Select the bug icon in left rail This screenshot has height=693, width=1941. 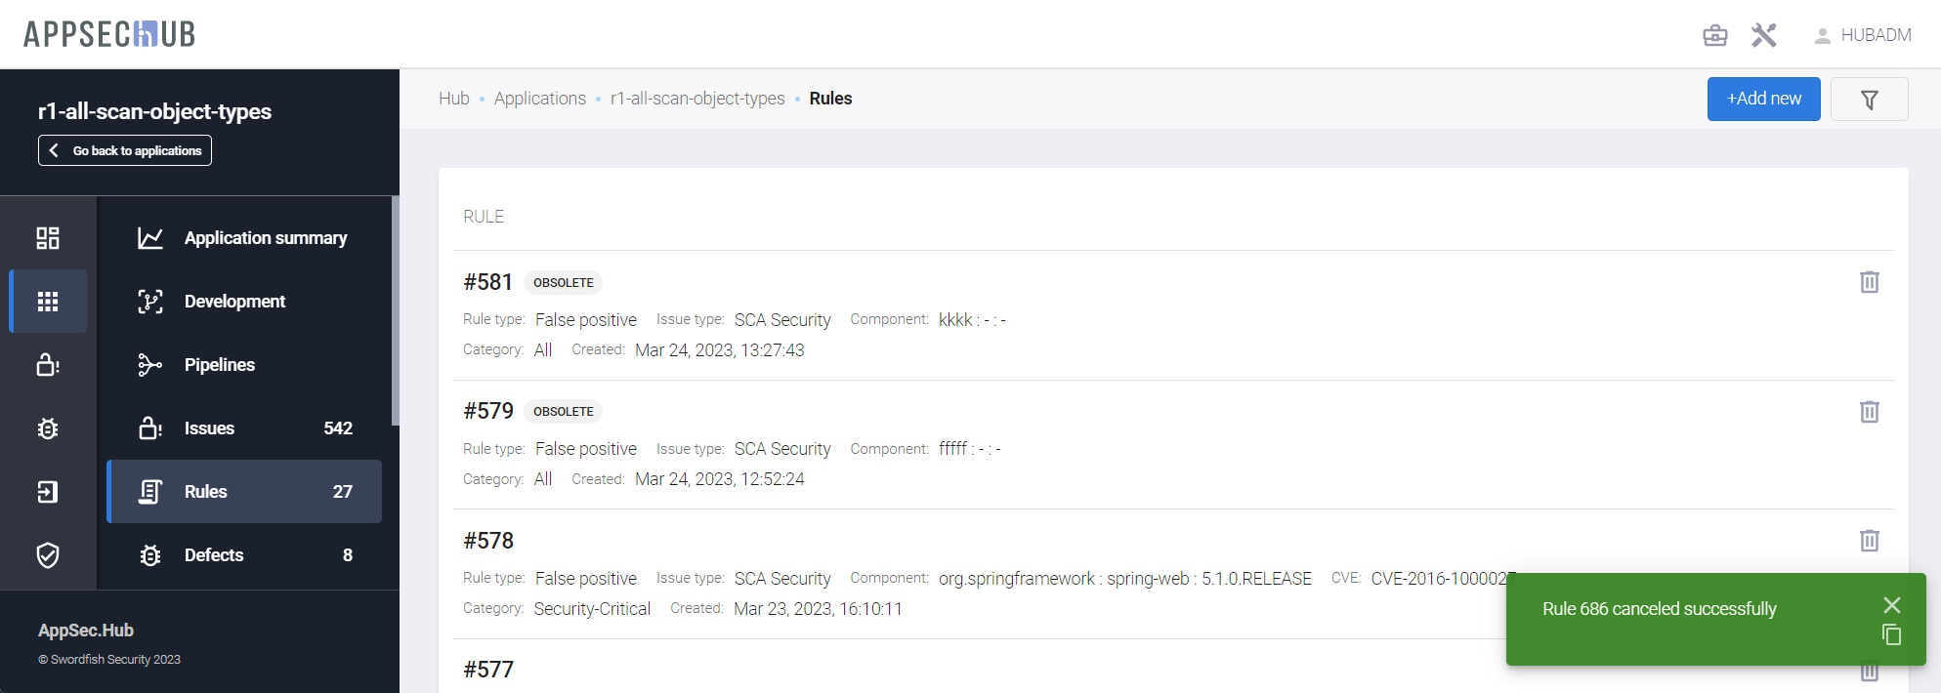[x=48, y=428]
